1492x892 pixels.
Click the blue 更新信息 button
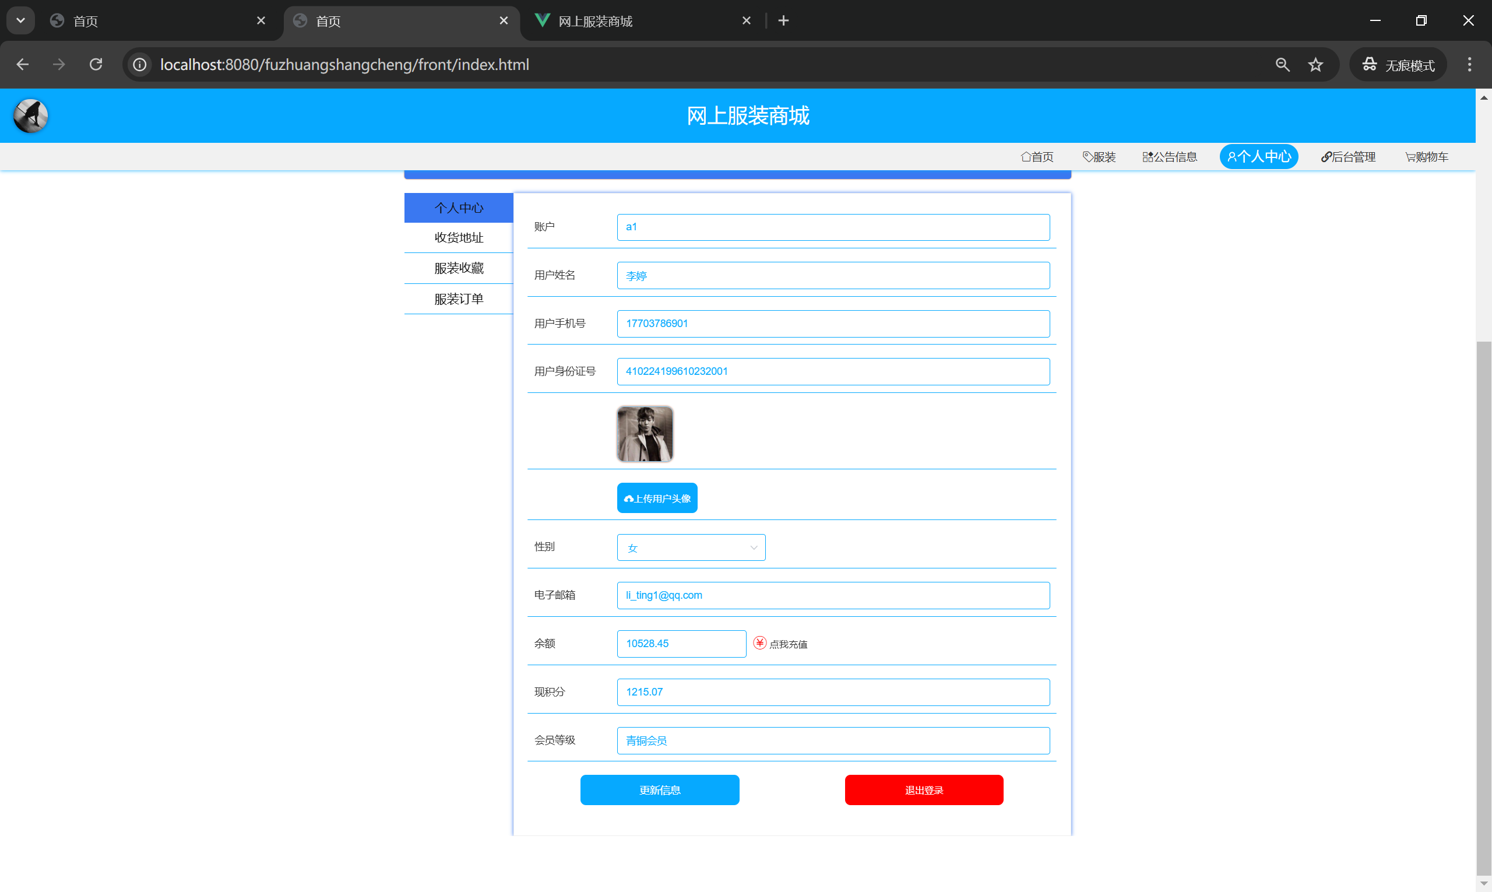click(x=660, y=790)
